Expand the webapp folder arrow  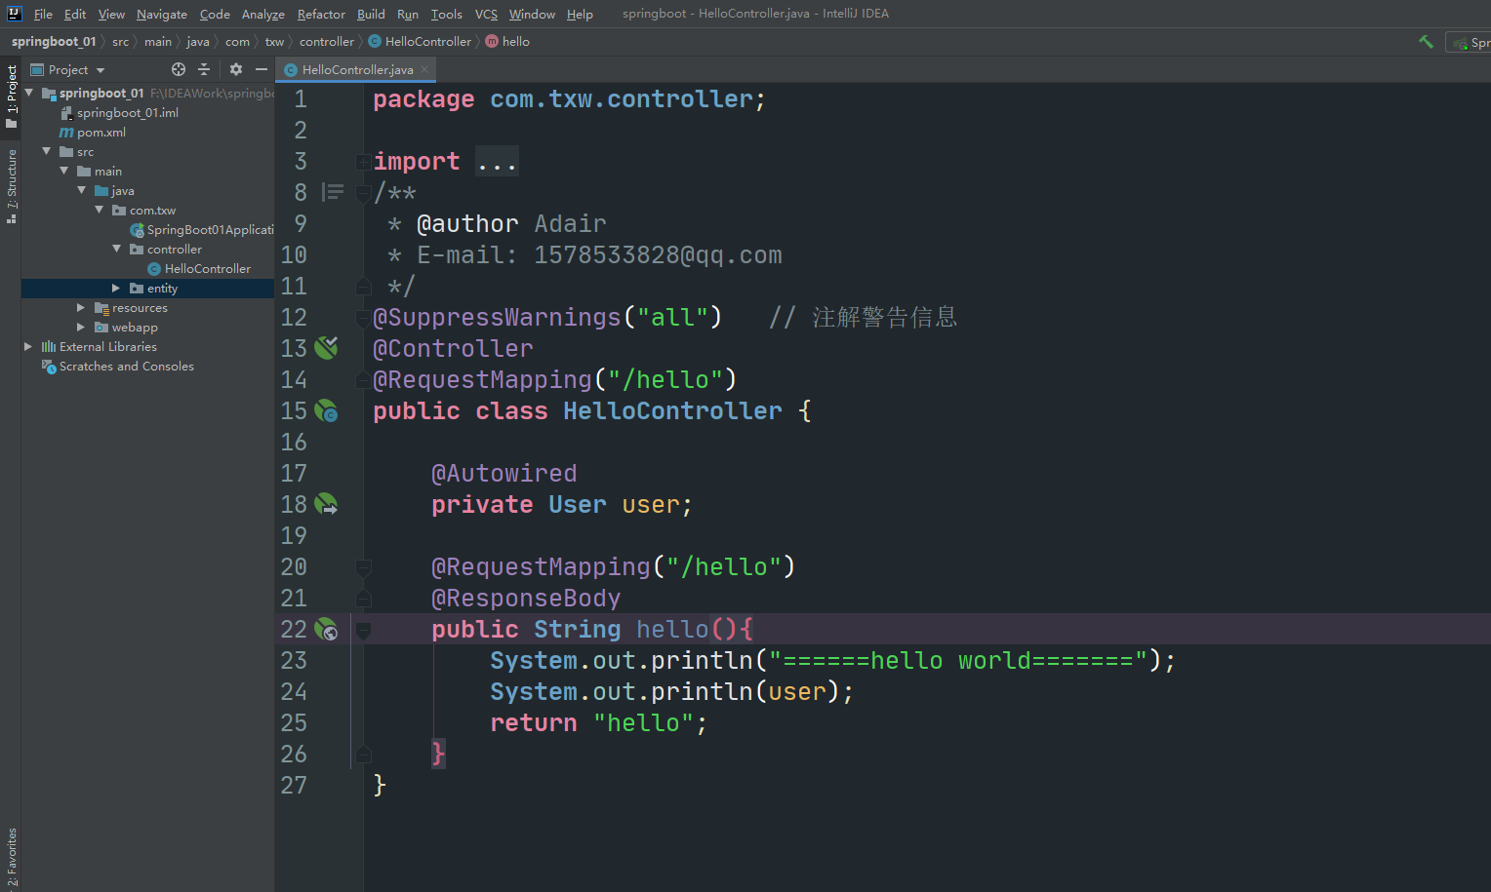click(x=81, y=327)
